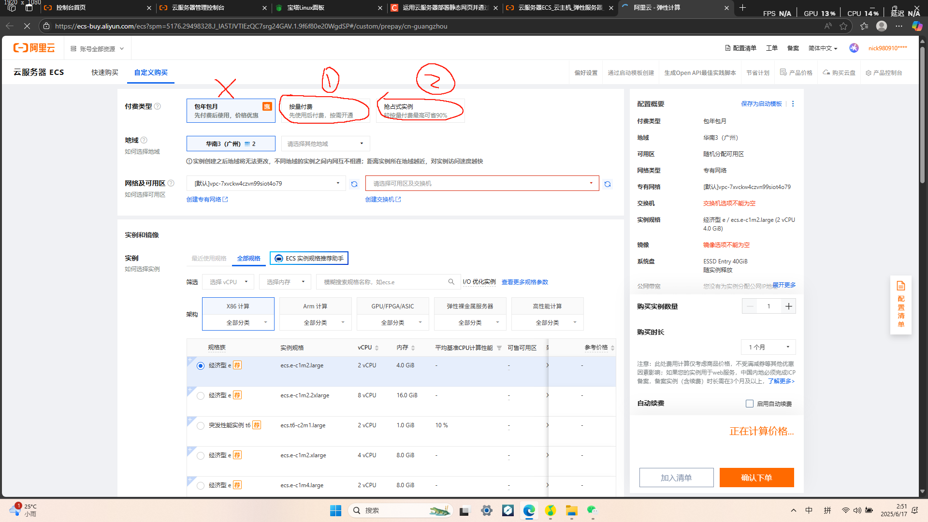
Task: Click 保存为启动模板 link
Action: point(761,104)
